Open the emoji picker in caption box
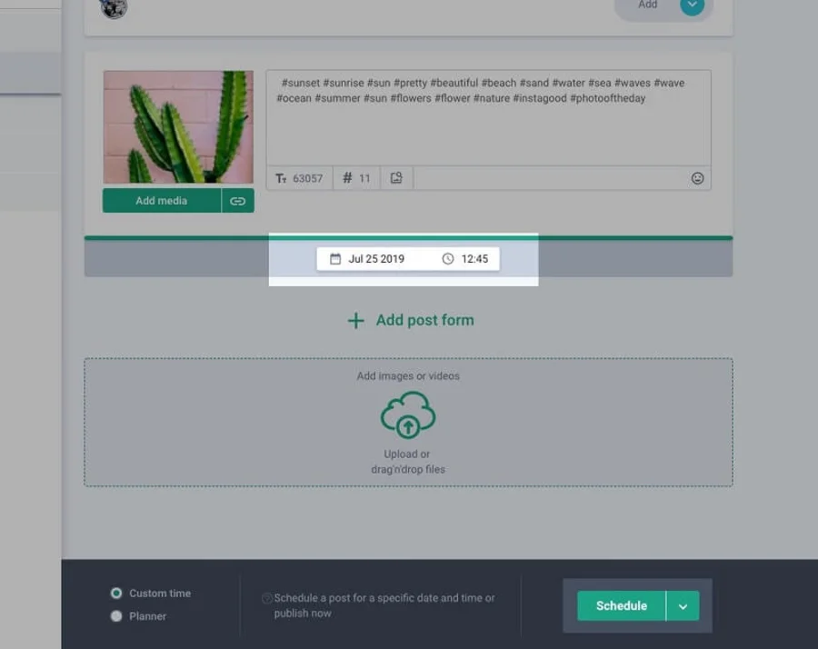This screenshot has width=818, height=649. (697, 178)
